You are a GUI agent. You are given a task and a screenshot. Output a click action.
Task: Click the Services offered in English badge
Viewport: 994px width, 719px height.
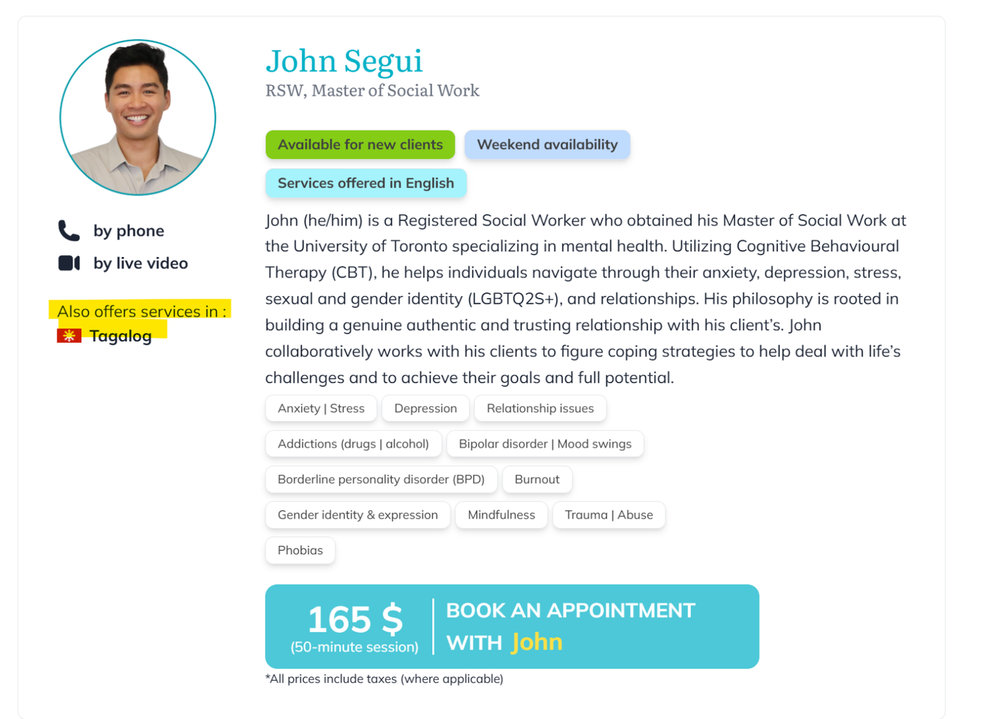[x=366, y=183]
